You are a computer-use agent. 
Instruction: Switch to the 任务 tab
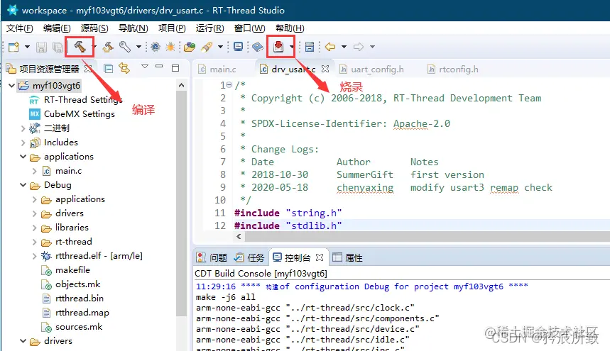coord(249,257)
